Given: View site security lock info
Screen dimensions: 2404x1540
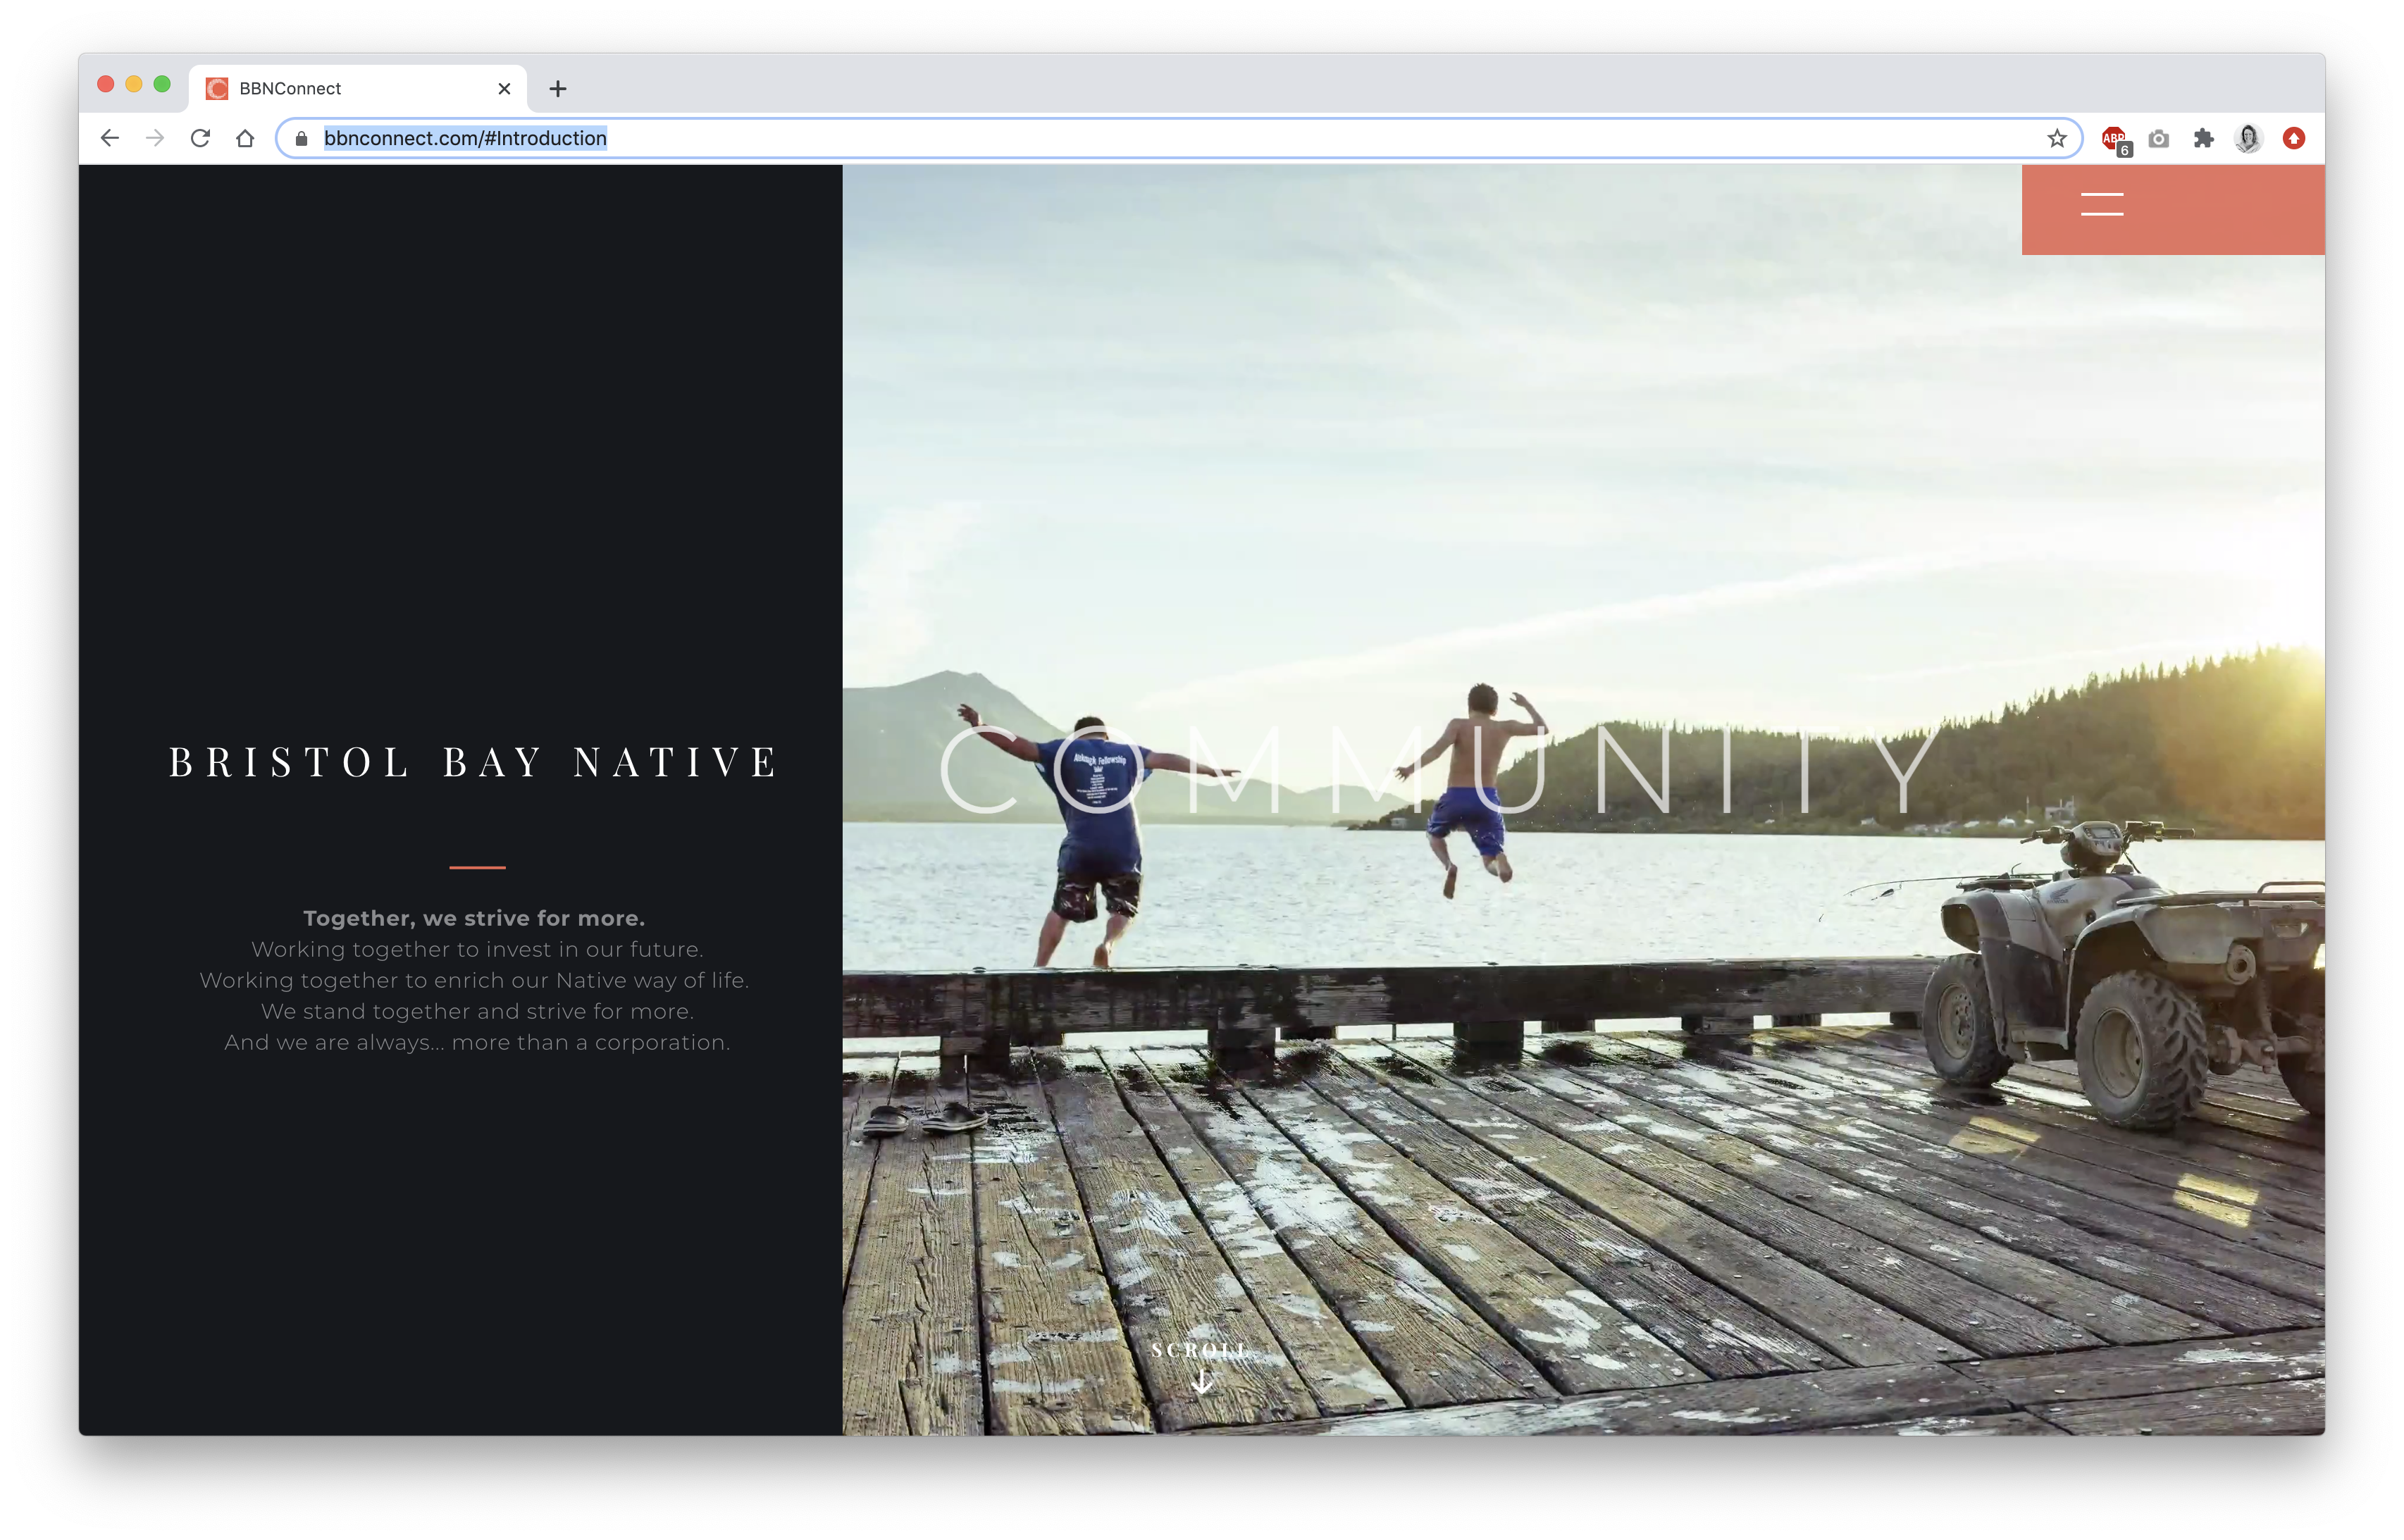Looking at the screenshot, I should click(301, 138).
